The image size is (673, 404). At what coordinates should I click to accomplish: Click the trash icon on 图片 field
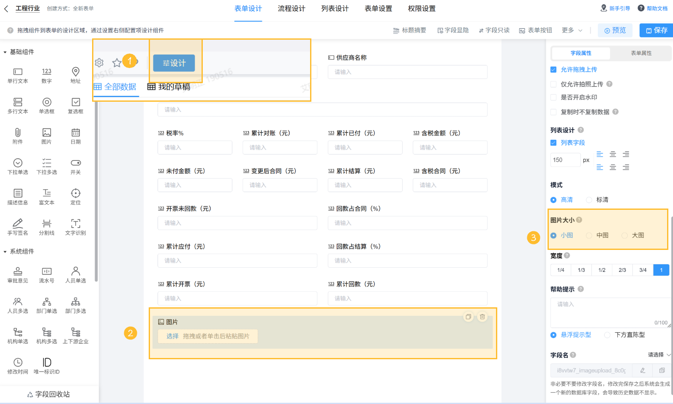(x=482, y=317)
